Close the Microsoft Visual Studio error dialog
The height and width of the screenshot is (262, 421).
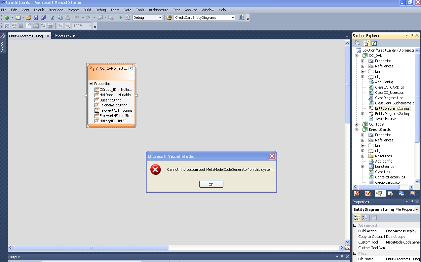(x=272, y=156)
